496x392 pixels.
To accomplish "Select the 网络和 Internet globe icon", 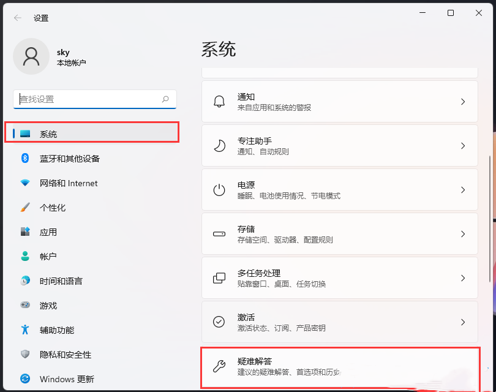I will pyautogui.click(x=23, y=183).
